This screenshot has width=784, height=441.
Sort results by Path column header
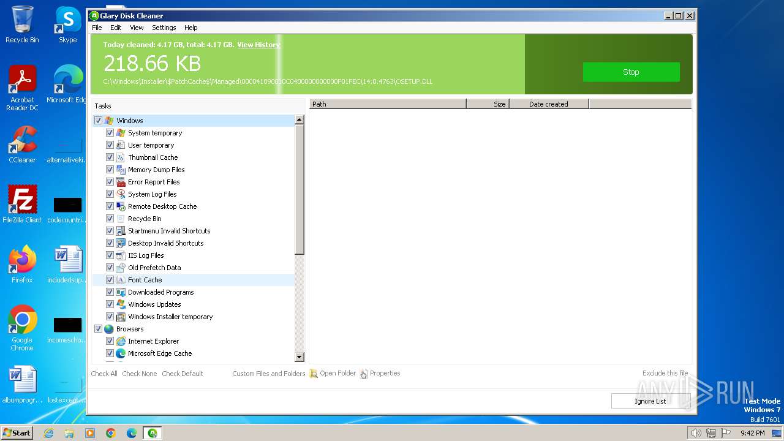(388, 104)
